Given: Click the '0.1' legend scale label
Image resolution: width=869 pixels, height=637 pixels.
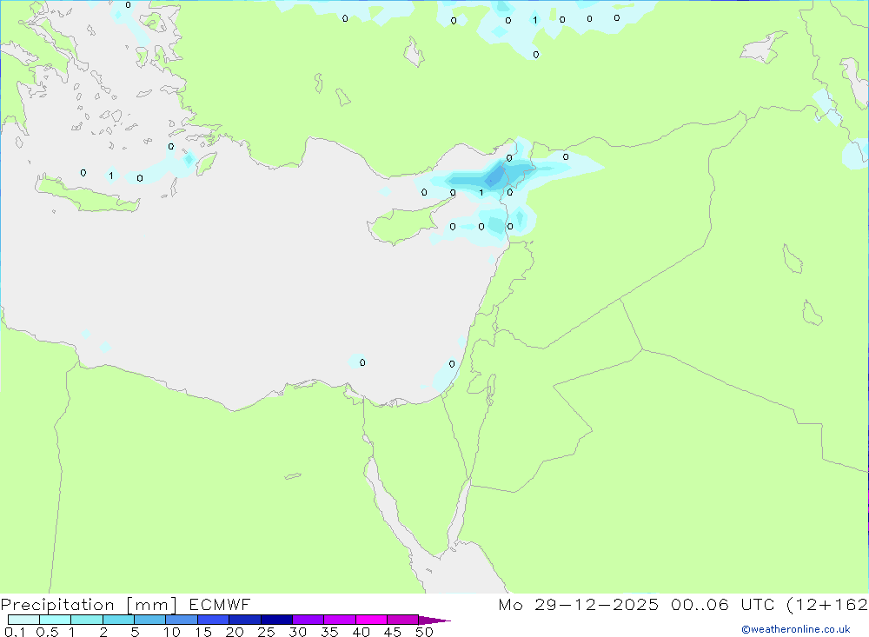Looking at the screenshot, I should pos(15,632).
